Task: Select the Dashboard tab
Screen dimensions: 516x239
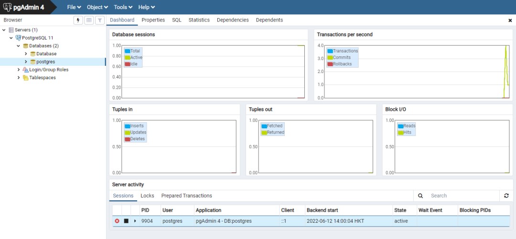Action: (122, 20)
